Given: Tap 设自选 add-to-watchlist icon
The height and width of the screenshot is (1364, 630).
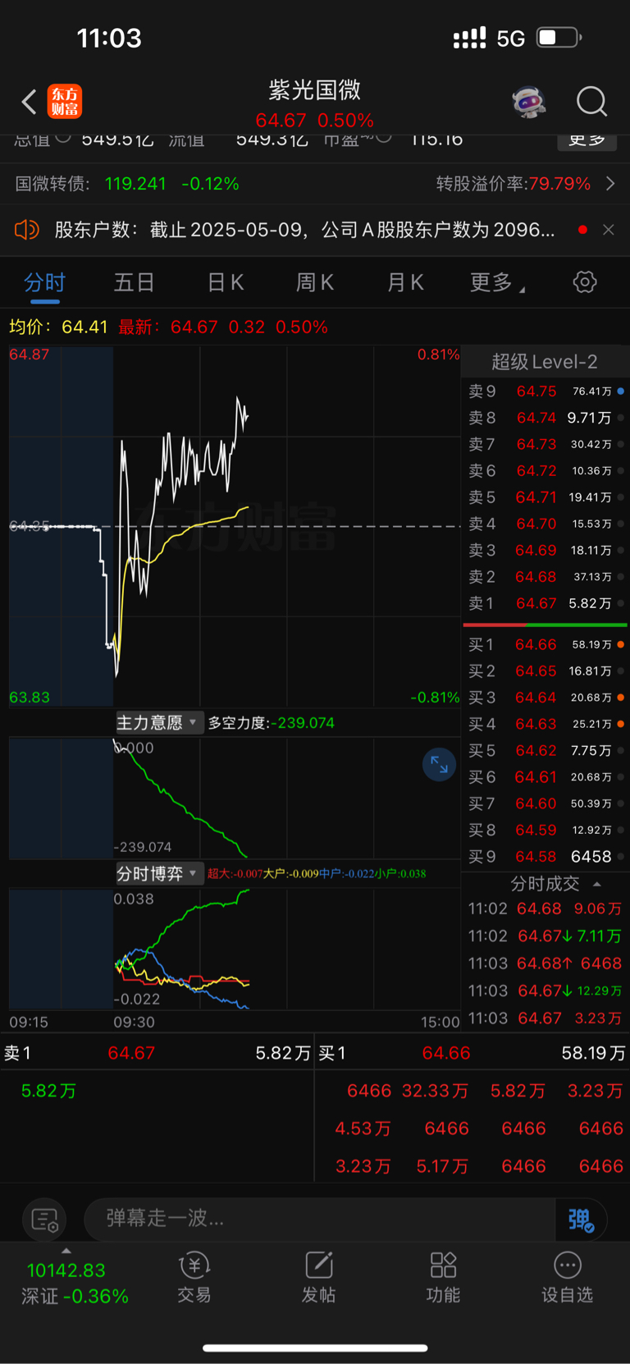Looking at the screenshot, I should (x=567, y=1277).
